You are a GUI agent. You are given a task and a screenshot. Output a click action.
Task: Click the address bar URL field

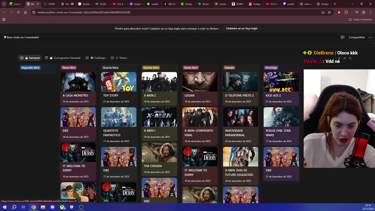click(176, 12)
